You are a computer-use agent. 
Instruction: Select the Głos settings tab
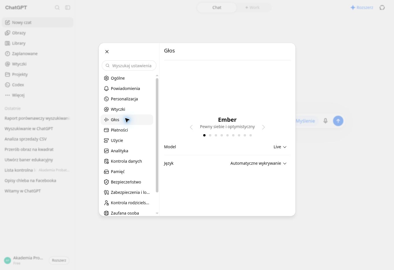[x=127, y=120]
